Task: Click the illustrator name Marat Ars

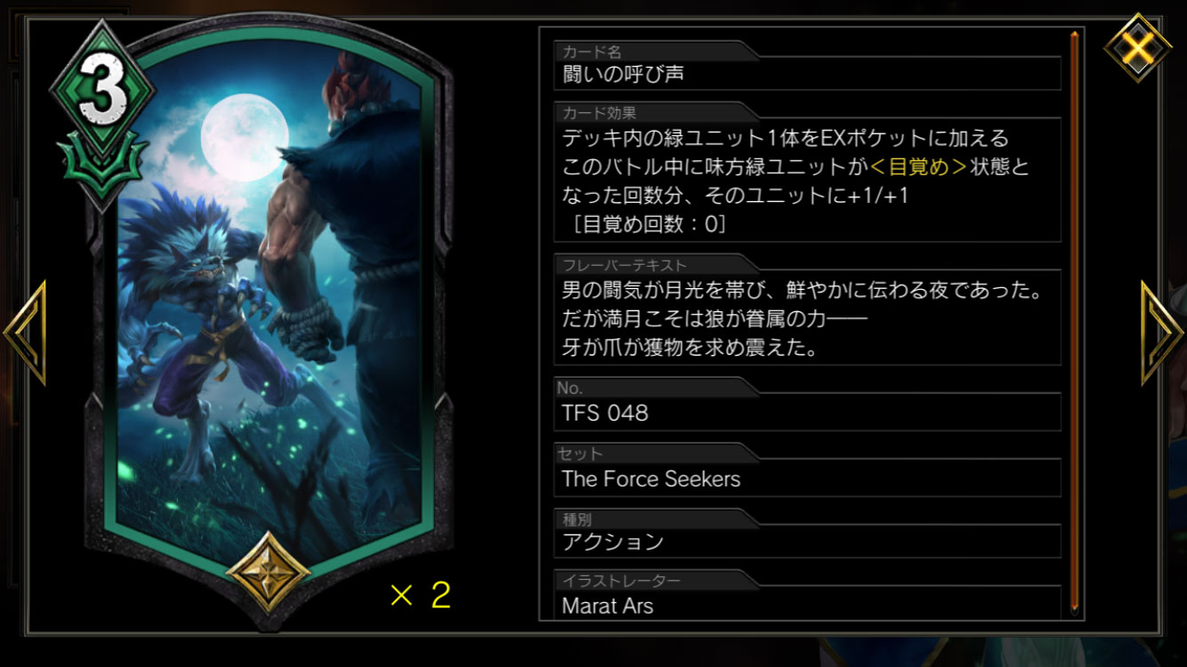Action: [607, 607]
